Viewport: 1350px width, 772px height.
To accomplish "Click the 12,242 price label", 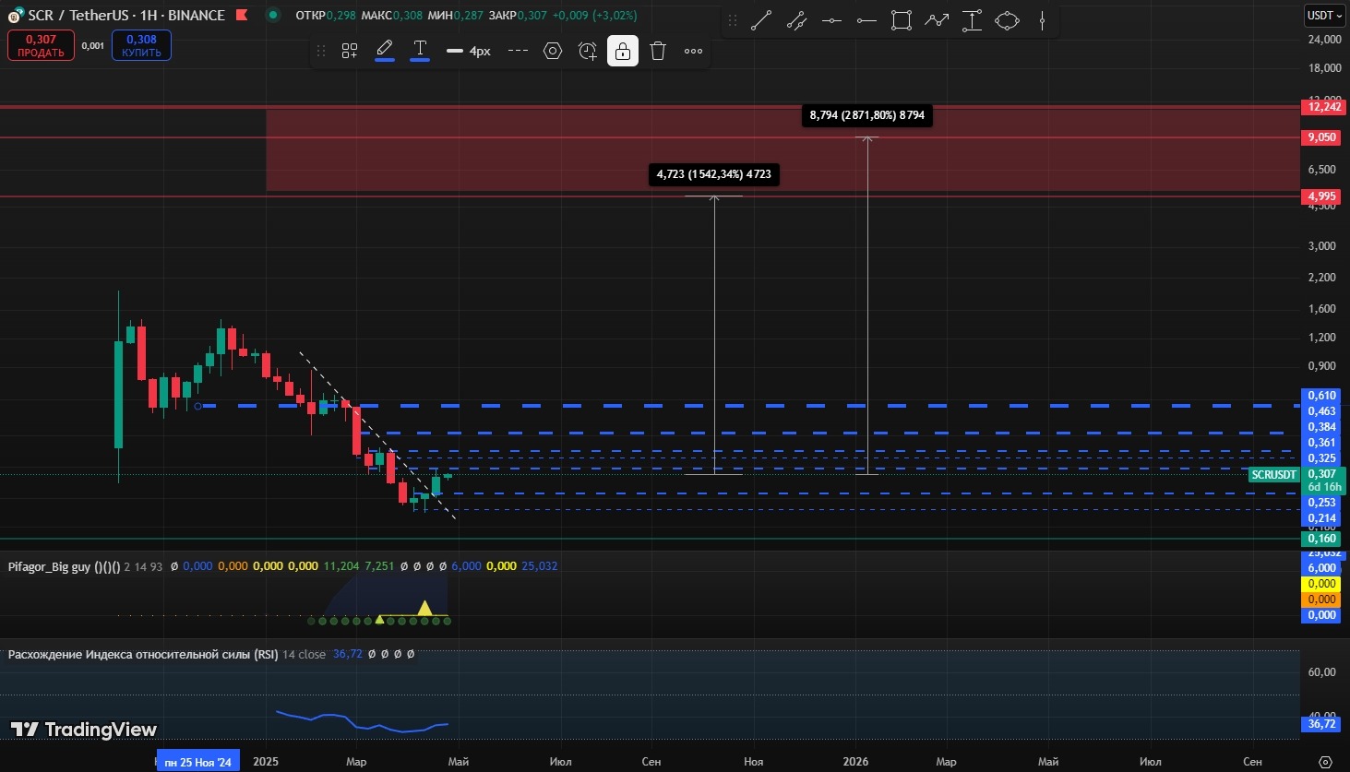I will pos(1323,107).
